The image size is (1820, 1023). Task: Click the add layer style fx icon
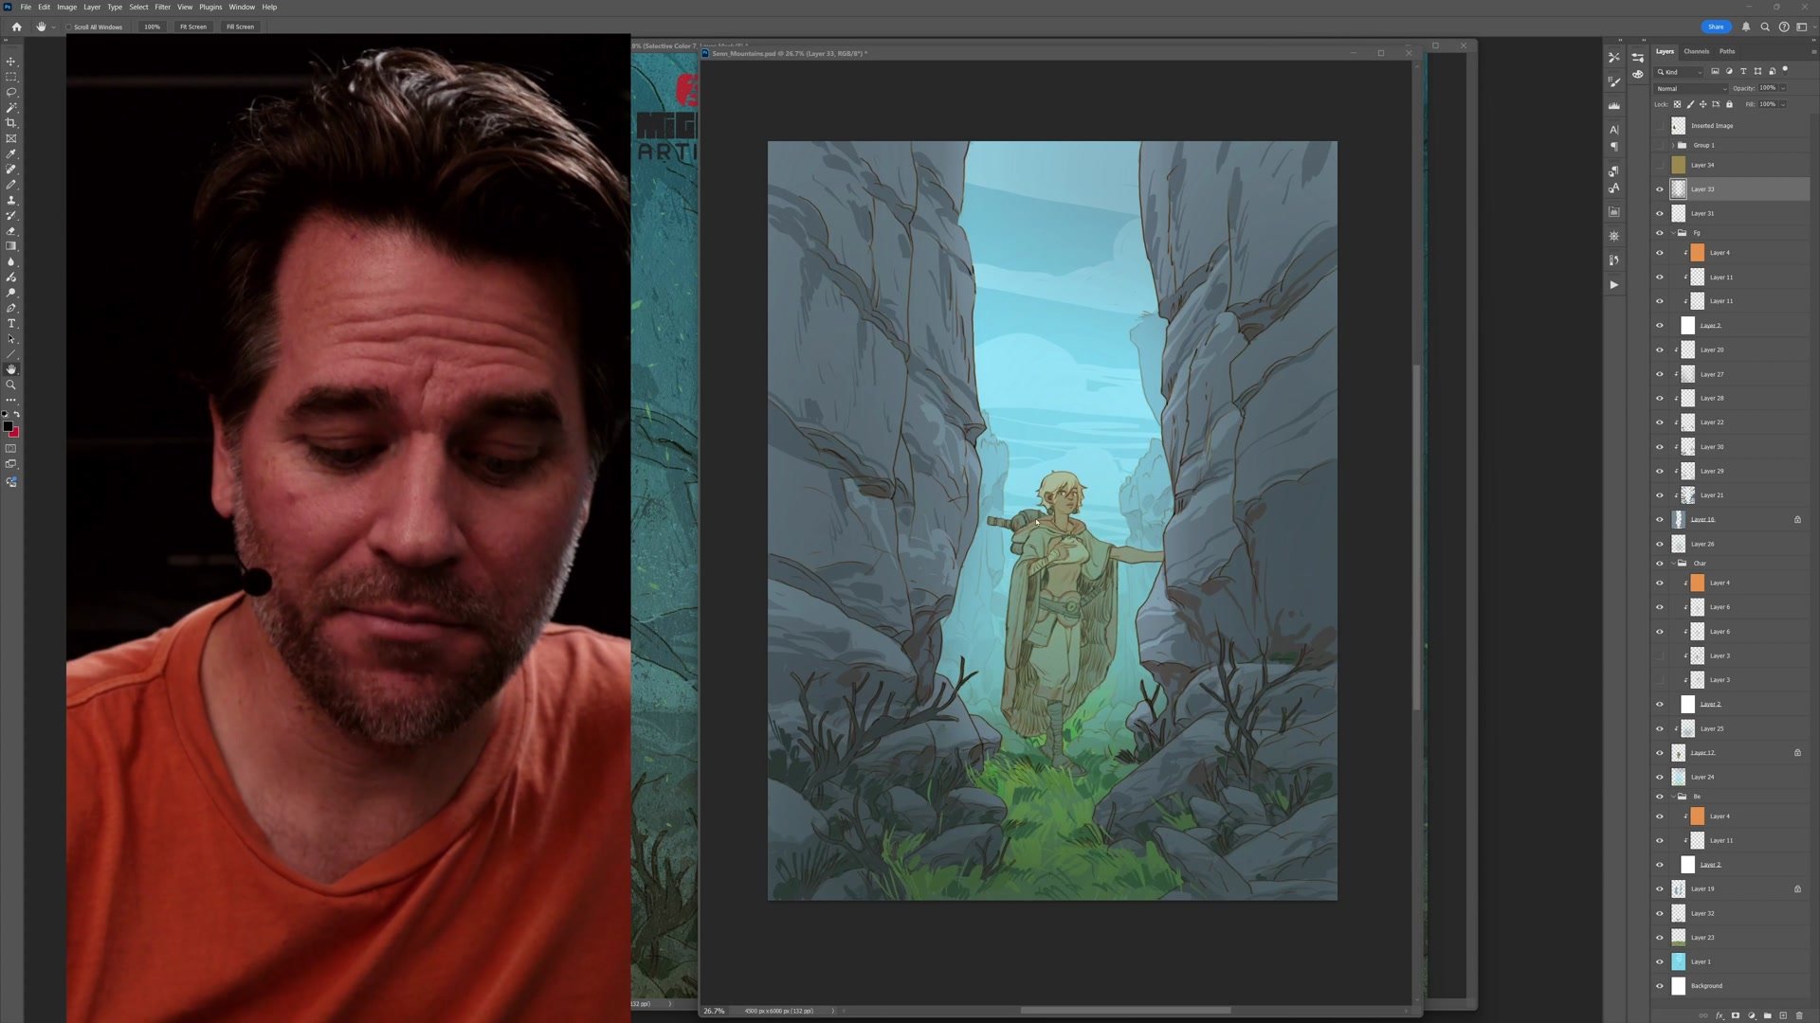tap(1720, 1015)
